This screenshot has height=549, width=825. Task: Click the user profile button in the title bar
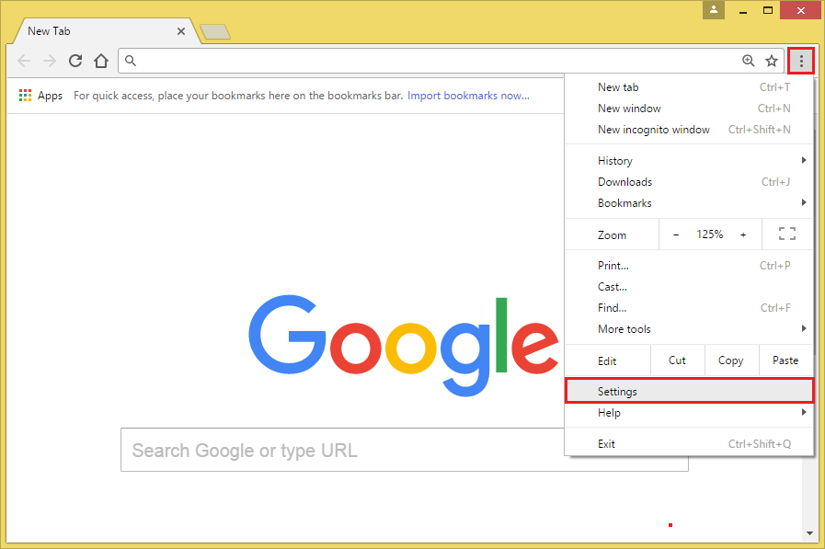point(714,10)
